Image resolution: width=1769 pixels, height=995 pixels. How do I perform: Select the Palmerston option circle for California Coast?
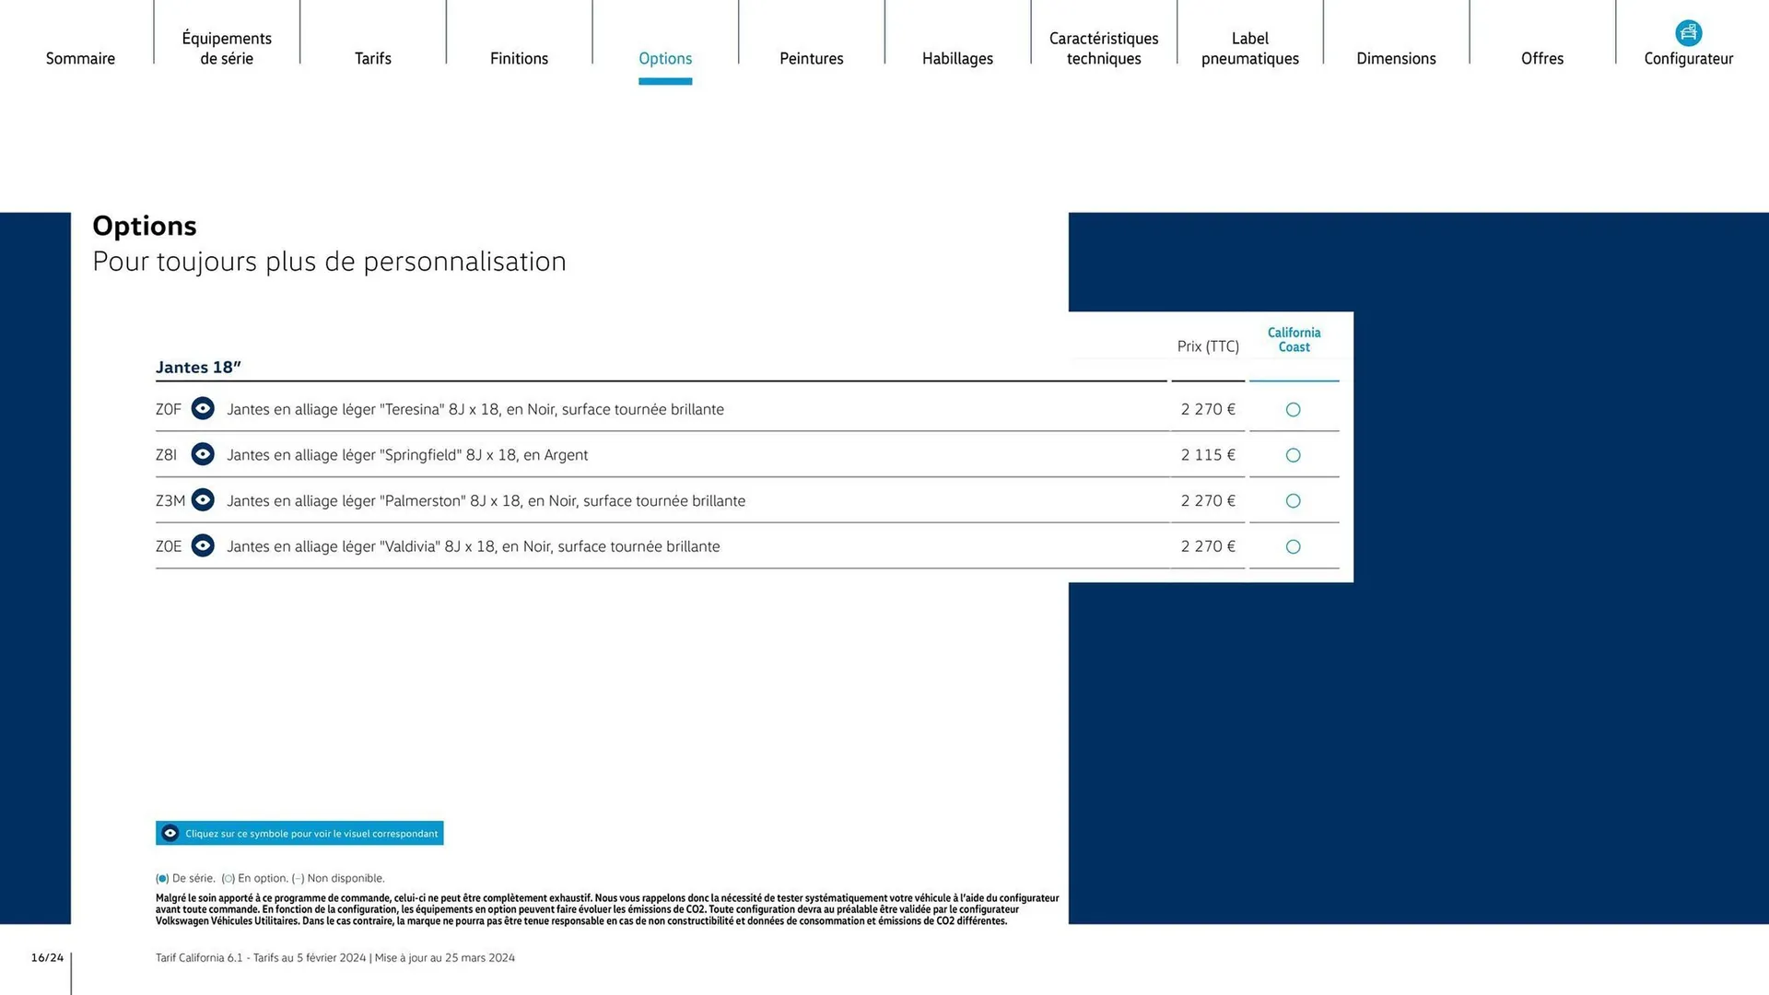[x=1293, y=501]
